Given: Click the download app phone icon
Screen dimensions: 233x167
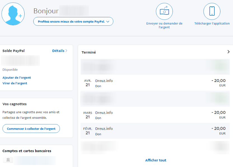Looking at the screenshot, I should (x=212, y=11).
